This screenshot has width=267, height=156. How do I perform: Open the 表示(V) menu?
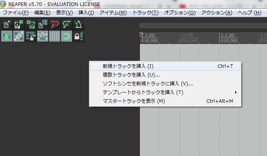(x=65, y=13)
